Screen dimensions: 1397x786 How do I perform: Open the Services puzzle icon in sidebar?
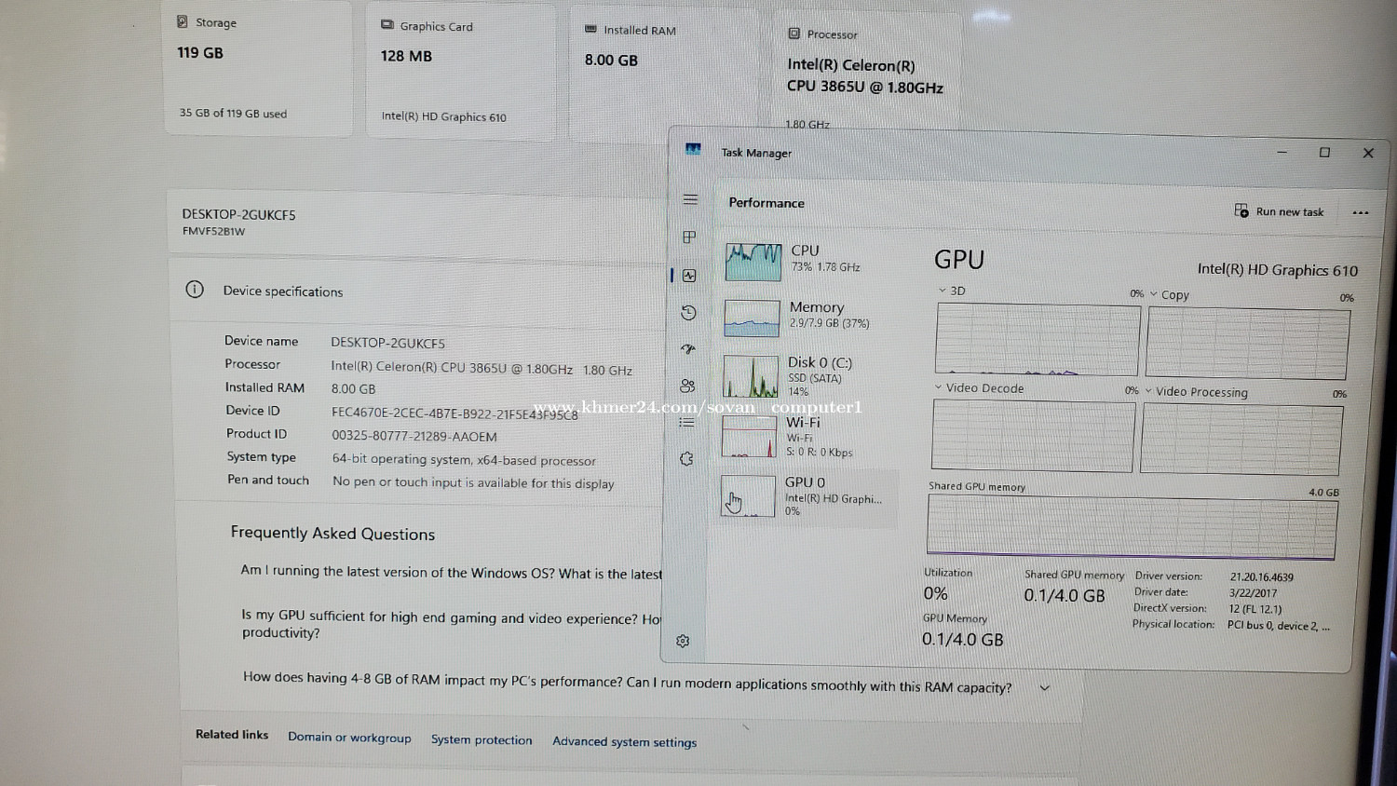tap(686, 459)
